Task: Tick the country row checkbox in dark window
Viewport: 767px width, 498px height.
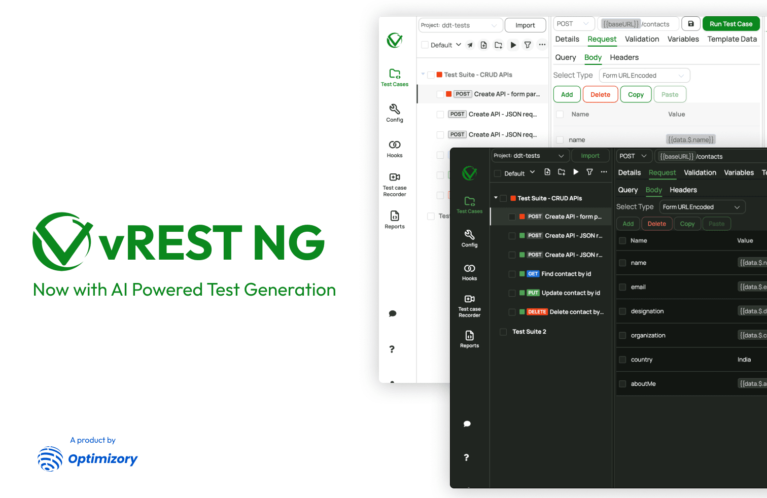Action: [x=622, y=360]
